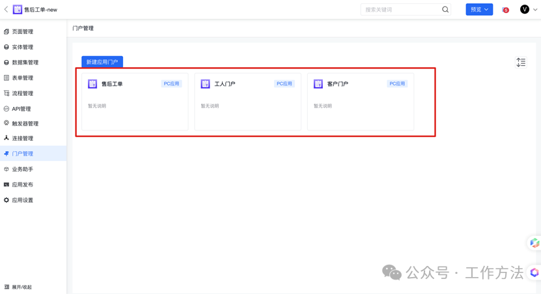Toggle sidebar with 展开/收起
541x294 pixels.
18,287
